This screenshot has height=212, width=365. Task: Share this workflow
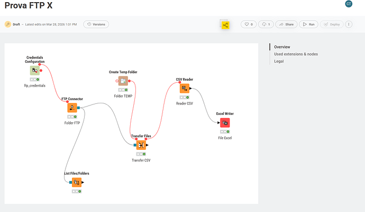(287, 24)
